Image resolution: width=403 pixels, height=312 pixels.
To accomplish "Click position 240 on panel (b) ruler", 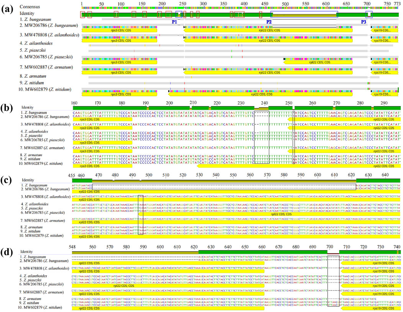I will point(264,103).
